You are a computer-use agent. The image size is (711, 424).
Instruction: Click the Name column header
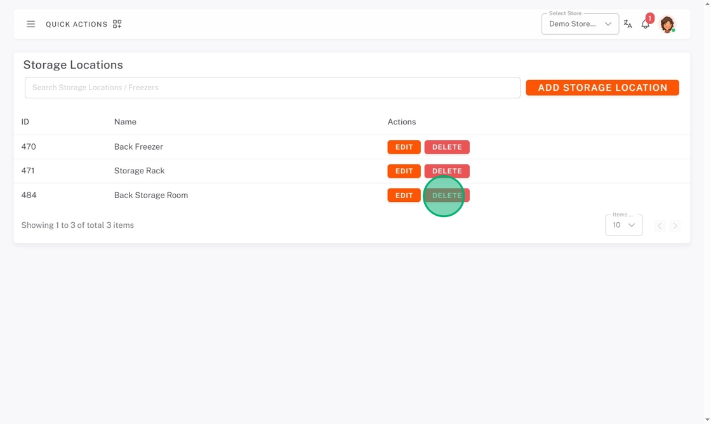125,121
